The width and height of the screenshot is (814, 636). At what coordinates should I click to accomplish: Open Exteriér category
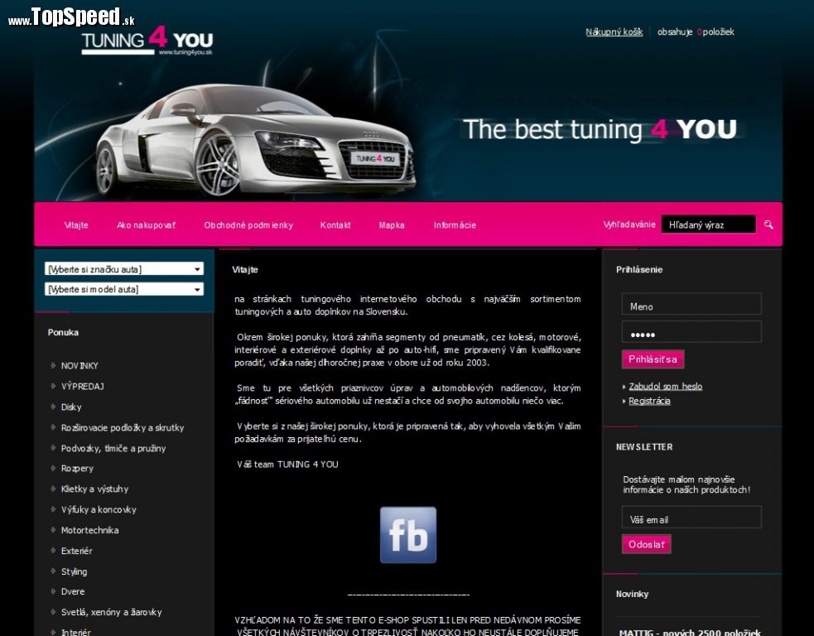pos(76,551)
